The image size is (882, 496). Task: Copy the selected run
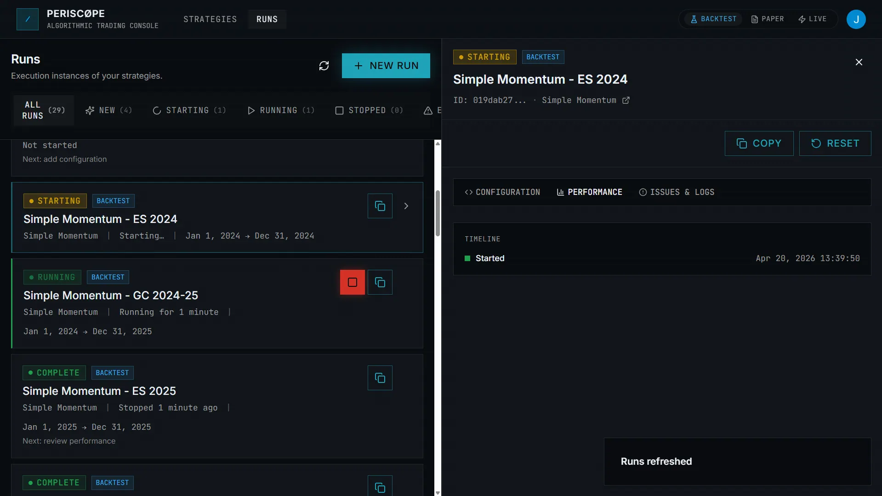tap(759, 143)
